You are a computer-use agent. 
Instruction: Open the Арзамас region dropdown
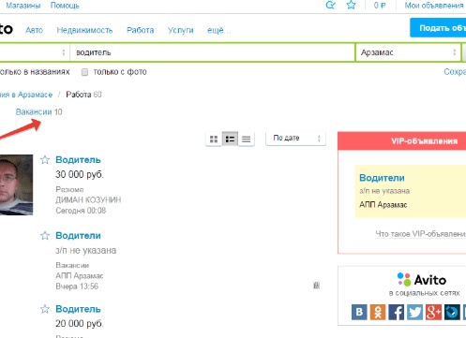tap(408, 52)
